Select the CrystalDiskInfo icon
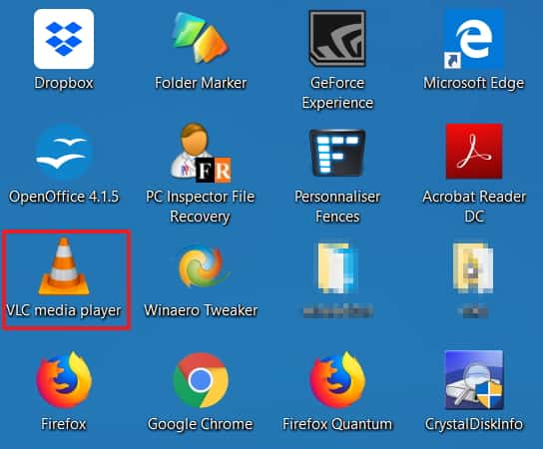Screen dimensions: 543x449 (474, 380)
